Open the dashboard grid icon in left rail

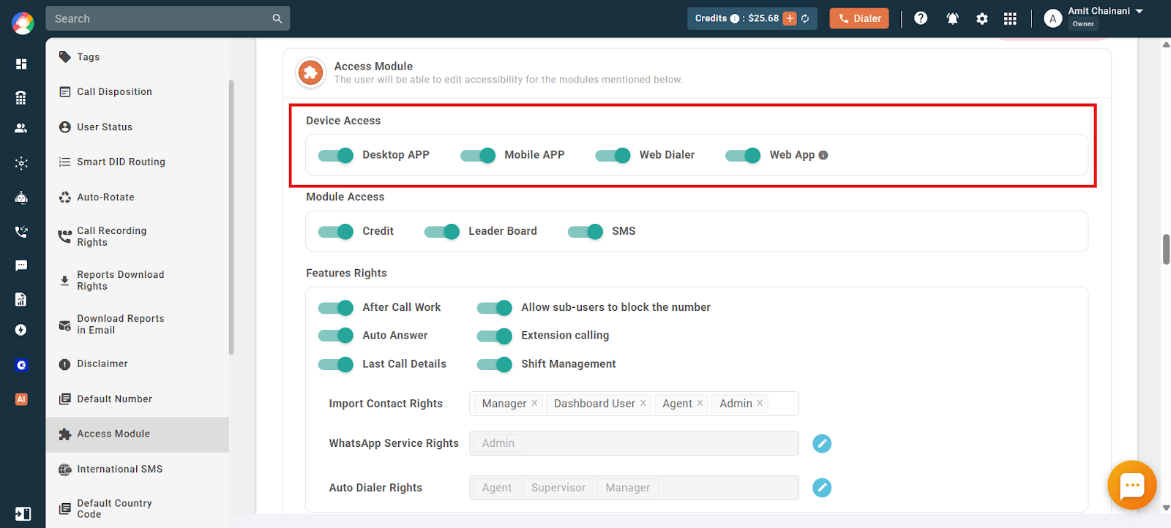(x=21, y=64)
